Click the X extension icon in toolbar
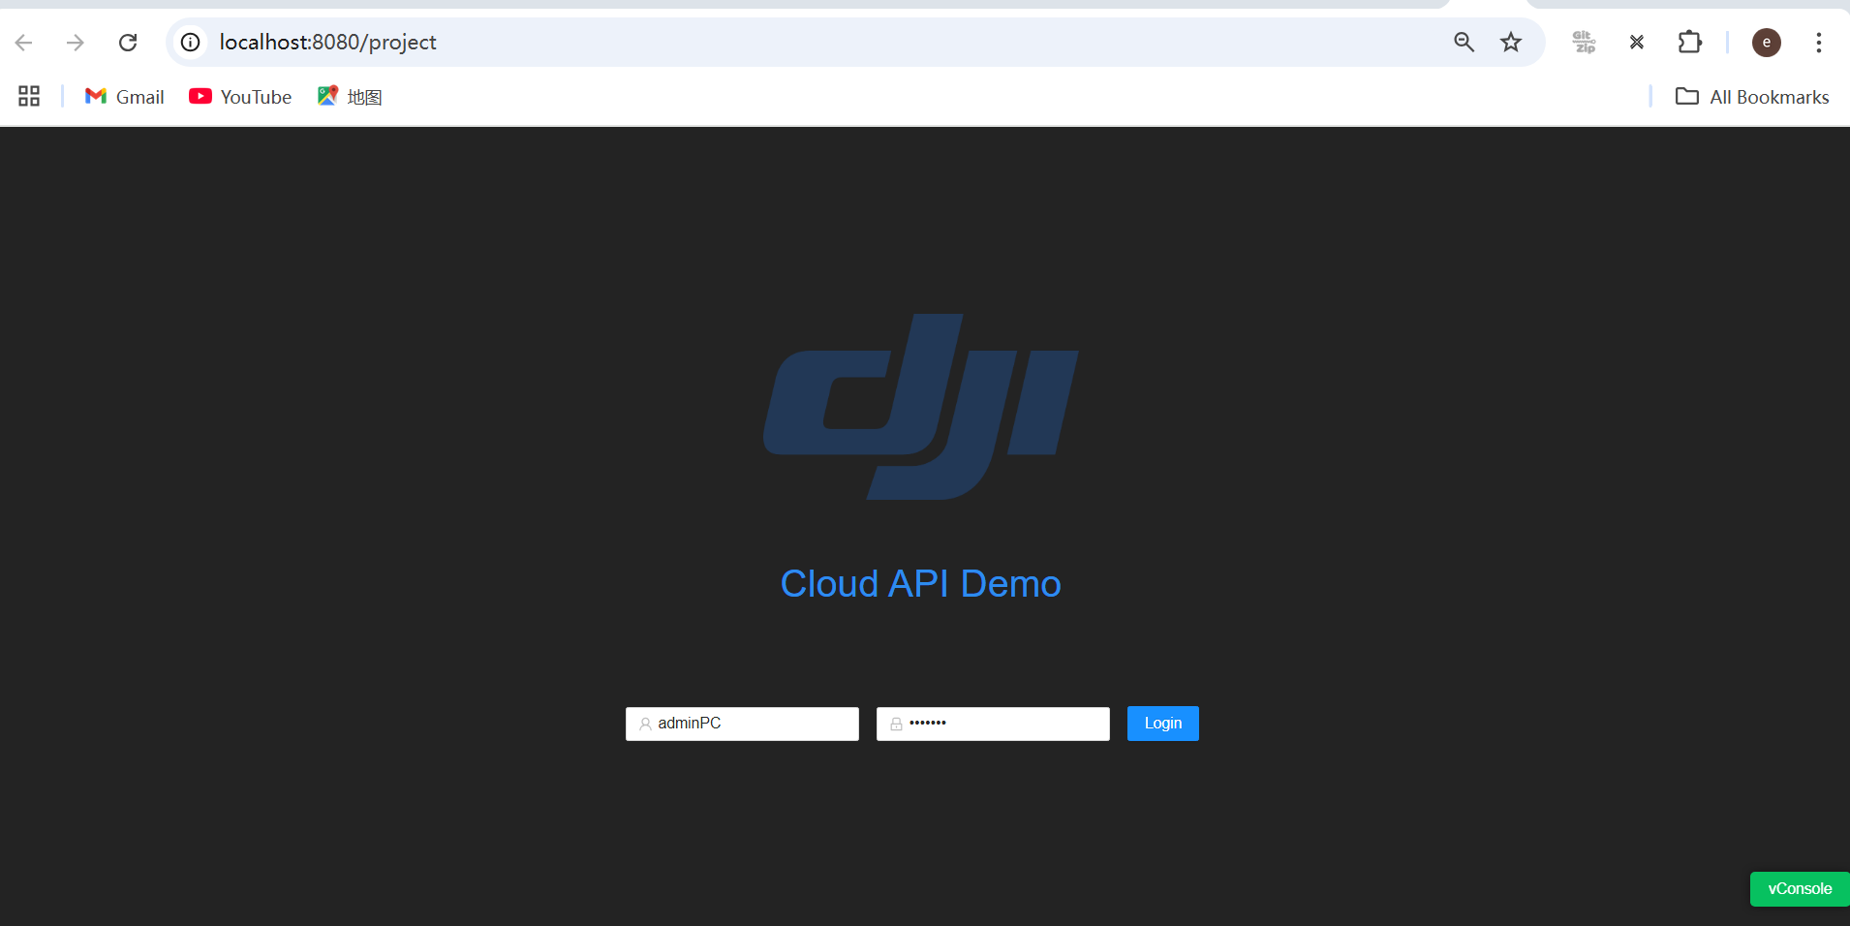The height and width of the screenshot is (926, 1850). point(1637,43)
